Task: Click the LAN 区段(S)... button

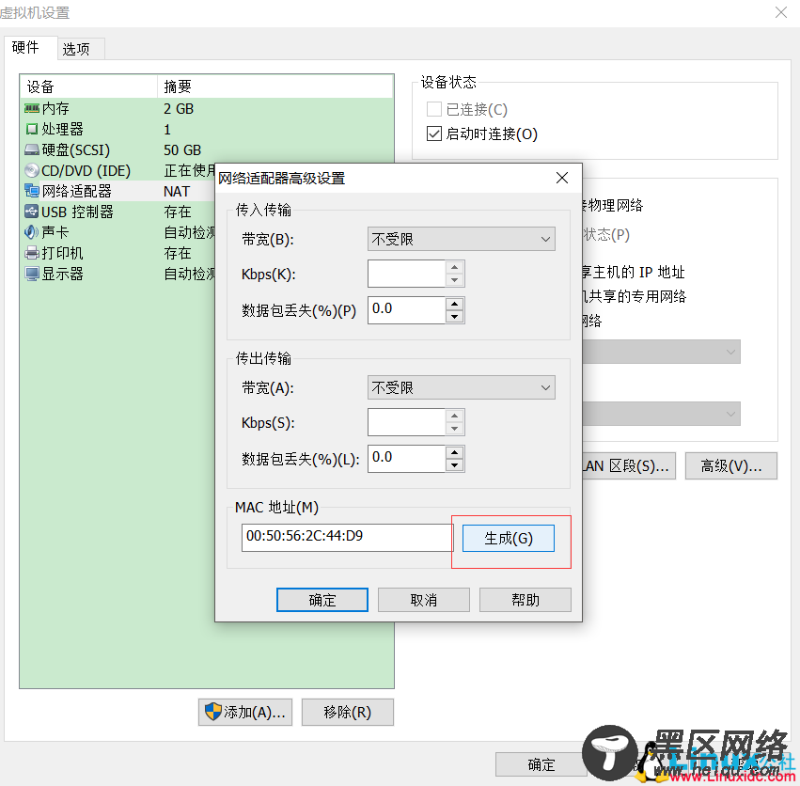Action: 629,465
